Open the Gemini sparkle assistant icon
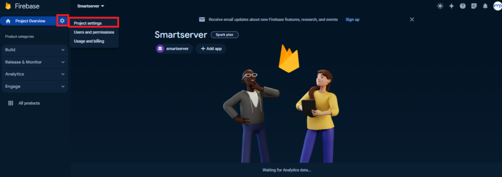This screenshot has width=502, height=177. [x=452, y=6]
